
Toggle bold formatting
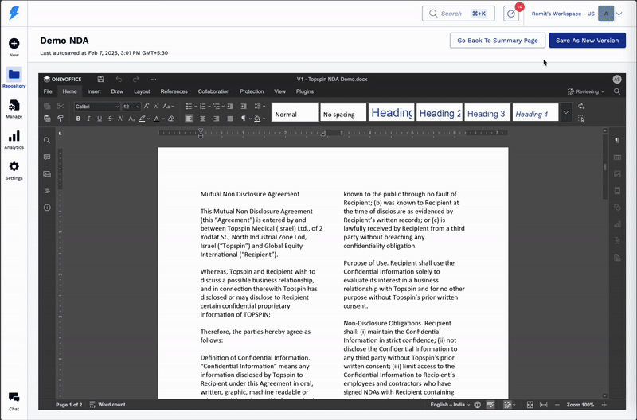coord(78,119)
